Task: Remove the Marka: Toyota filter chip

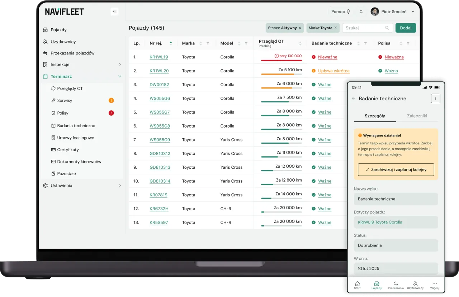Action: point(336,28)
